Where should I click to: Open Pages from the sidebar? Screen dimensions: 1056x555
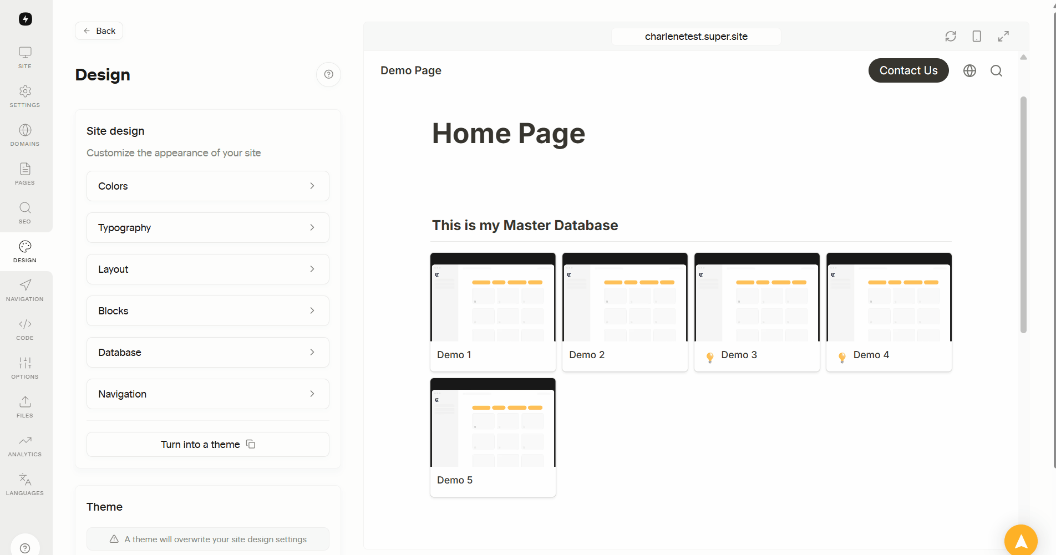click(x=25, y=174)
